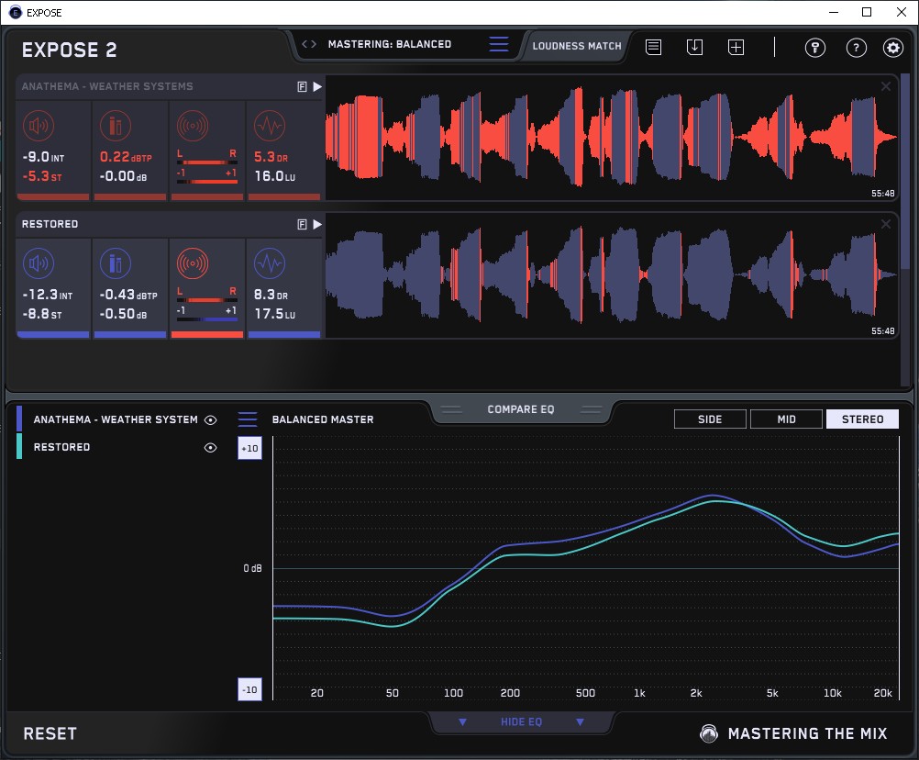Open the notes list icon in top toolbar
Screen dimensions: 919x760
653,48
